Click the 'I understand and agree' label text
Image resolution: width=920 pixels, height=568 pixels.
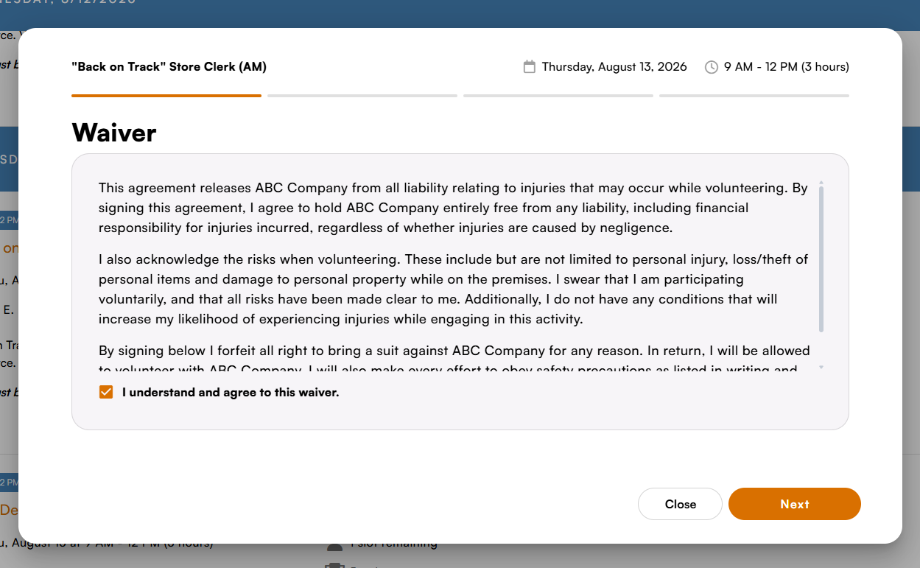point(231,393)
